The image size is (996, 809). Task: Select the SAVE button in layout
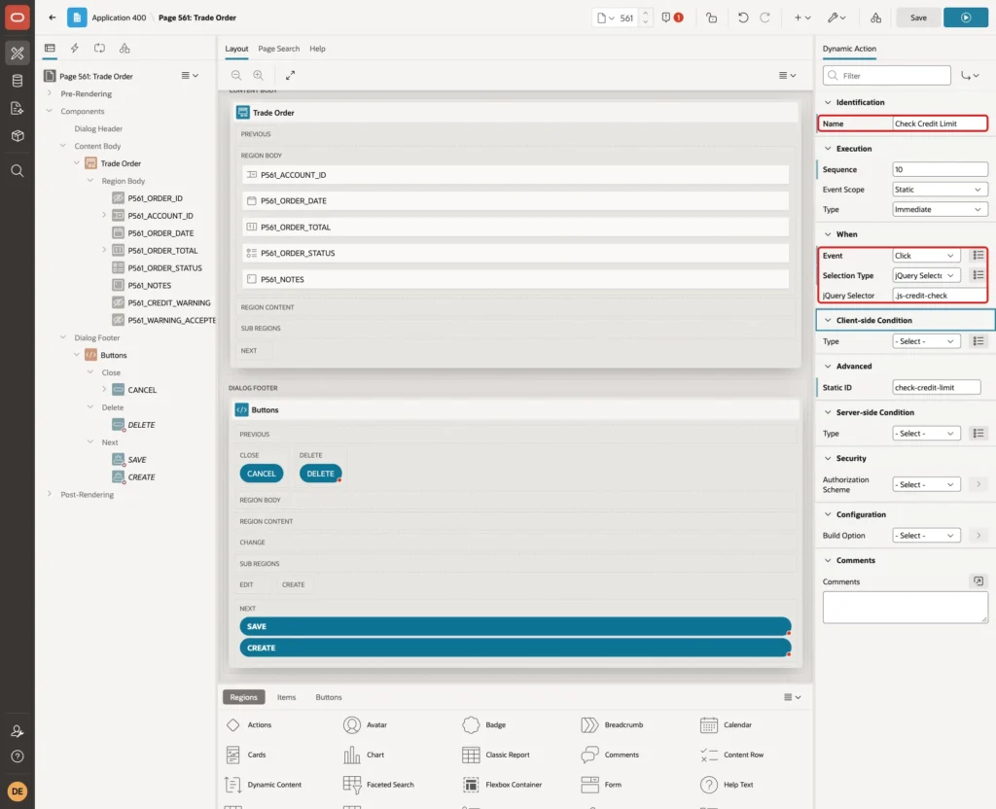[x=516, y=626]
